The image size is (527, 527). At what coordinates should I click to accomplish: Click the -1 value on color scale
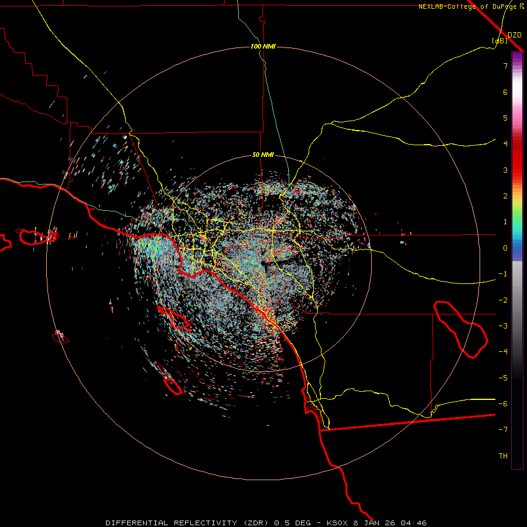click(x=503, y=274)
